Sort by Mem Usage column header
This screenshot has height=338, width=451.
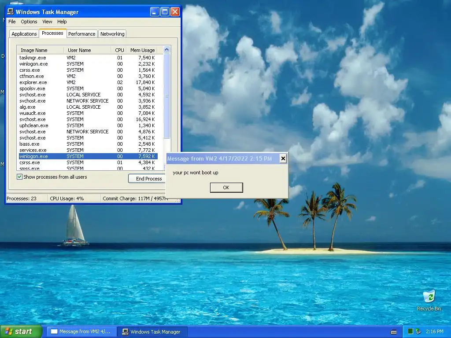point(142,50)
